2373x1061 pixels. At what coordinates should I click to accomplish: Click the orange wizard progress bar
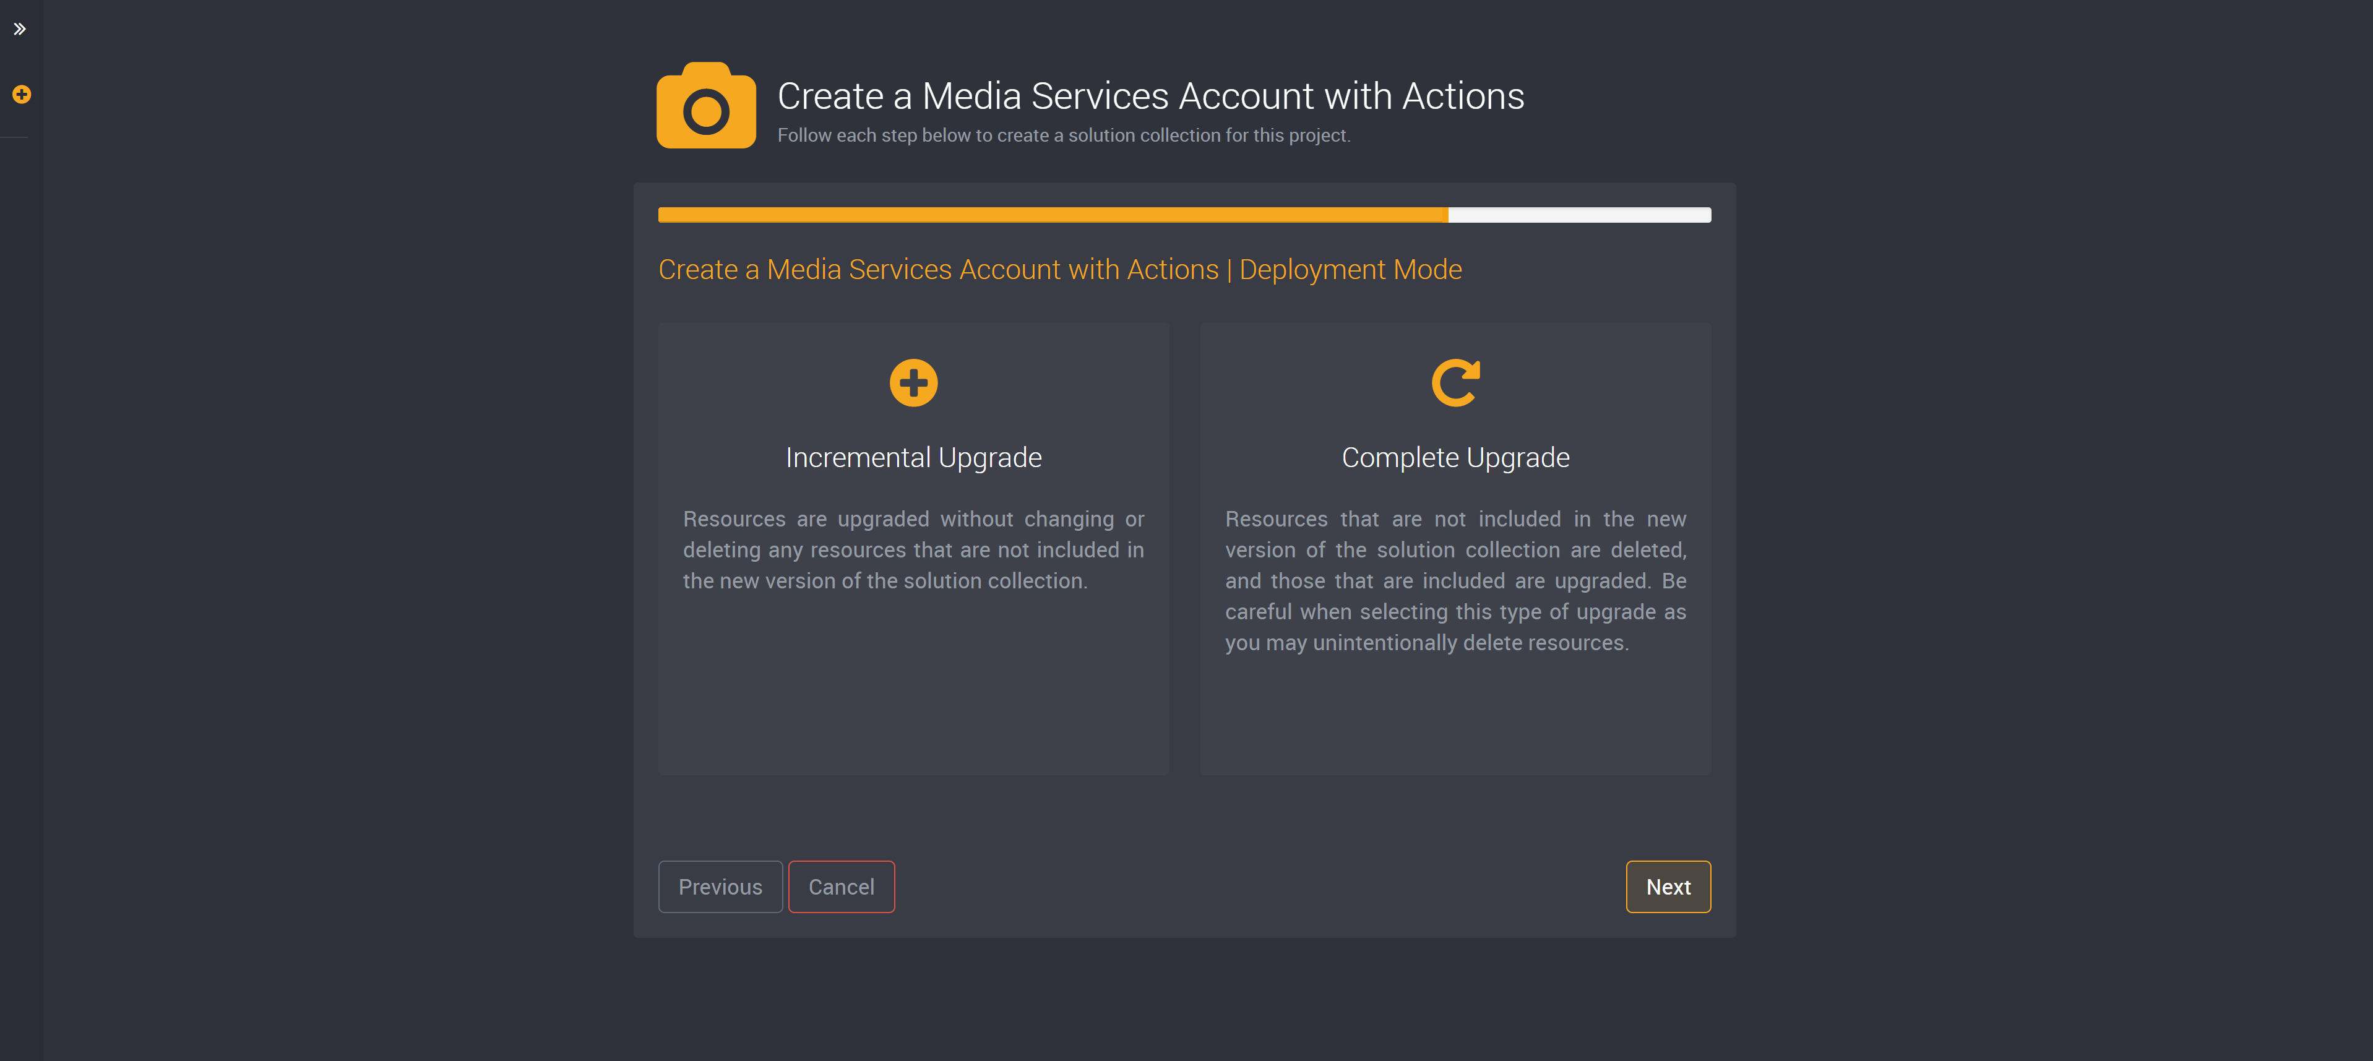click(x=1184, y=215)
